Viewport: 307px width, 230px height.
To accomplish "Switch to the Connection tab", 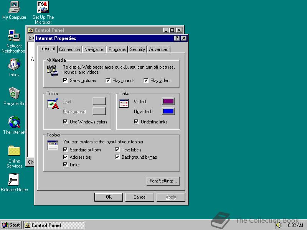I will click(69, 49).
